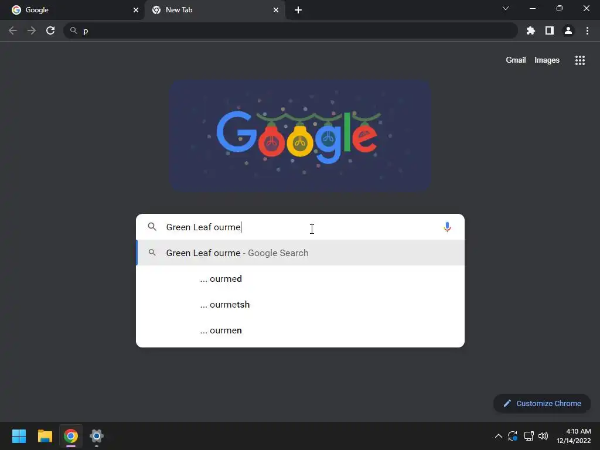Switch to the Google tab
This screenshot has height=450, width=600.
coord(72,10)
